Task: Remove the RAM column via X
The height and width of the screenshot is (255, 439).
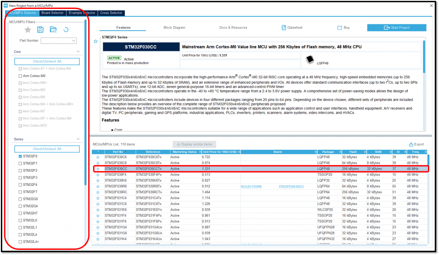Action: (x=390, y=152)
